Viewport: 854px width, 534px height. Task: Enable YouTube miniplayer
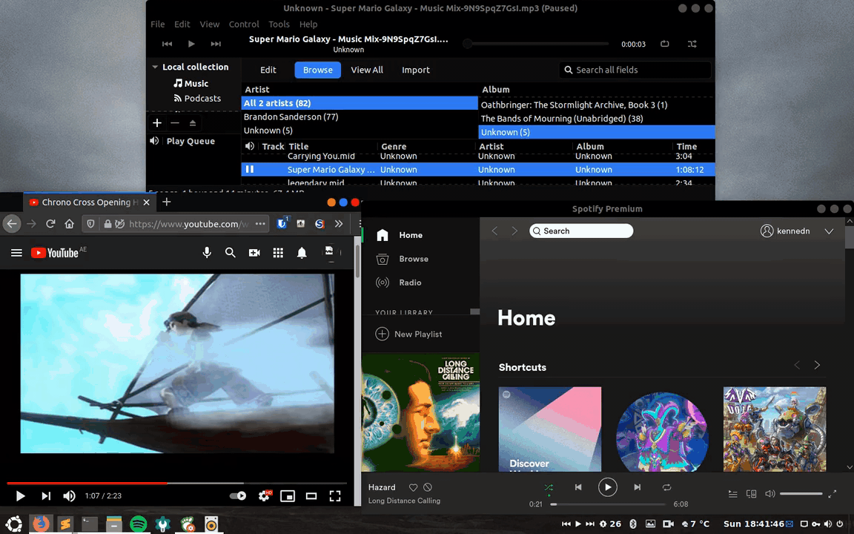(288, 496)
